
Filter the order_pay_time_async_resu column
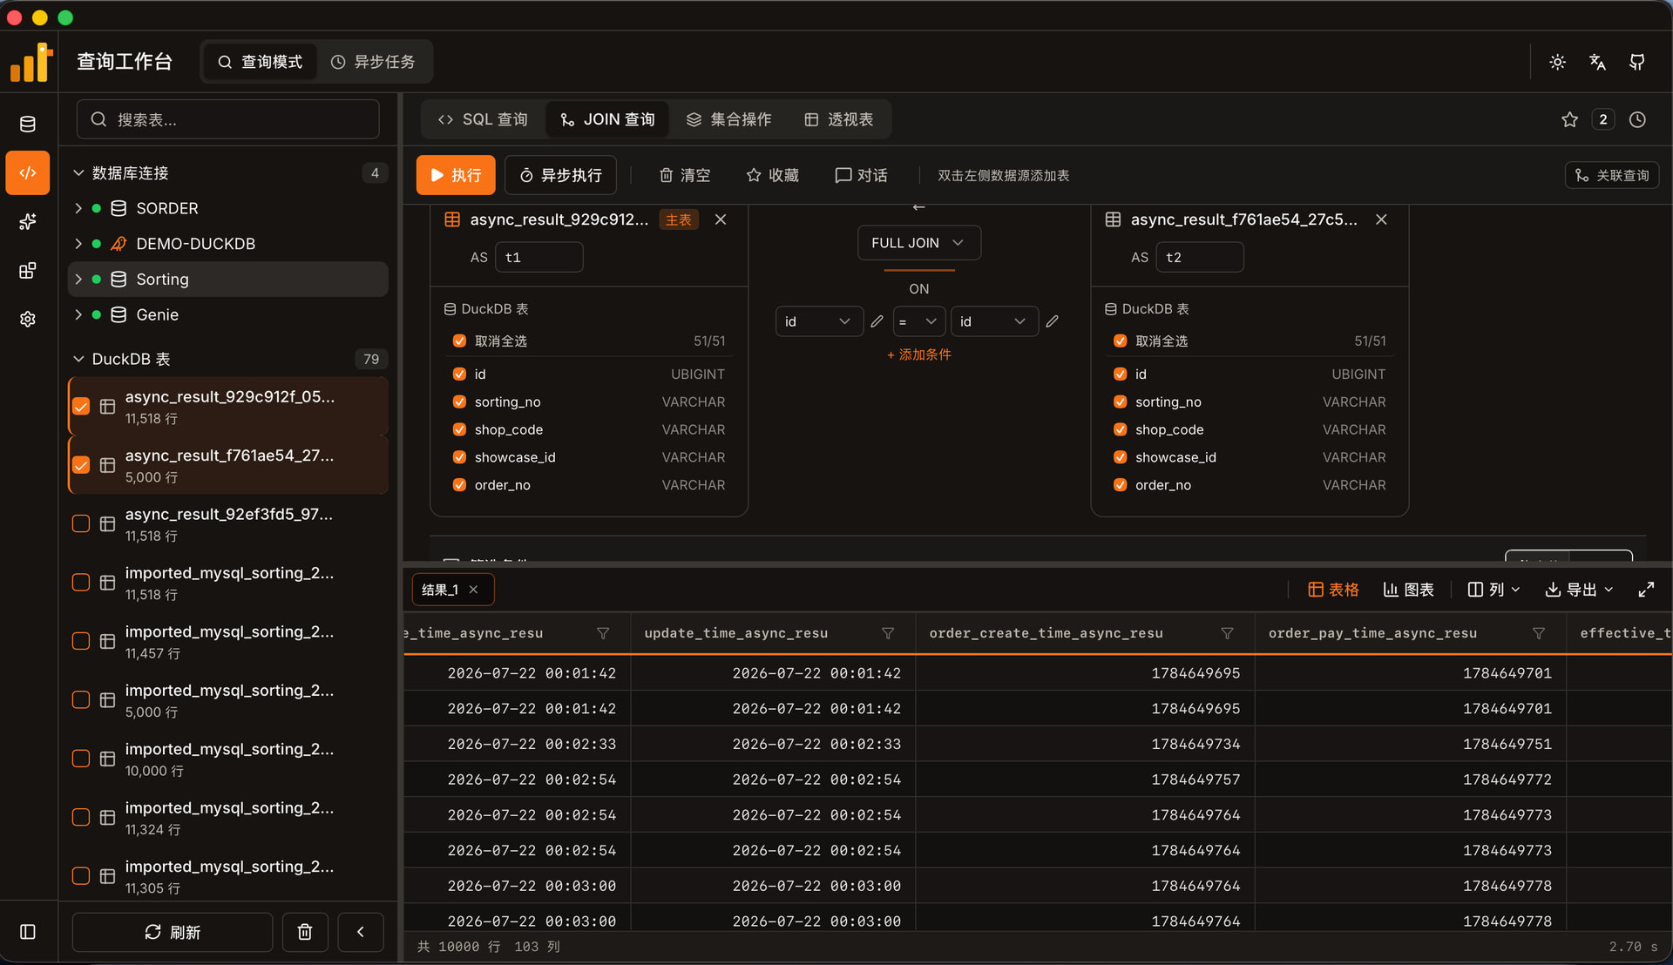click(x=1539, y=633)
